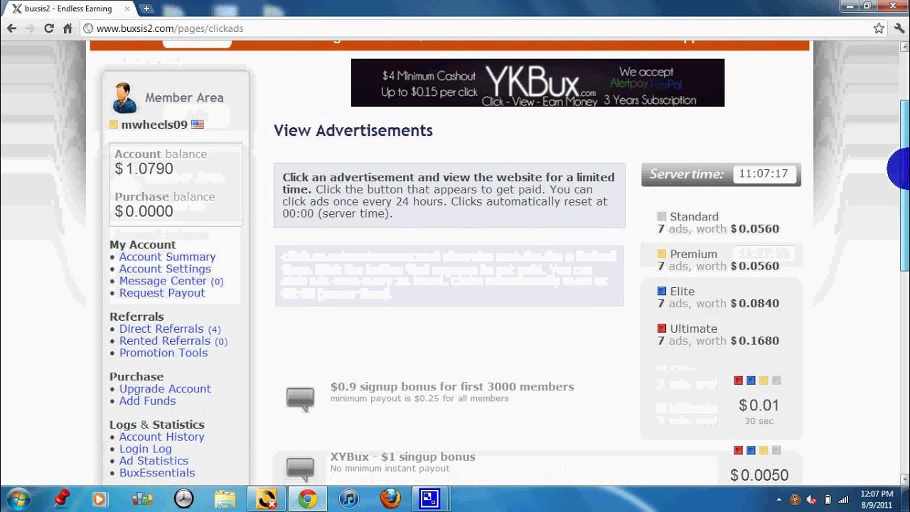Image resolution: width=910 pixels, height=512 pixels.
Task: Open the clock app in taskbar
Action: coord(183,498)
